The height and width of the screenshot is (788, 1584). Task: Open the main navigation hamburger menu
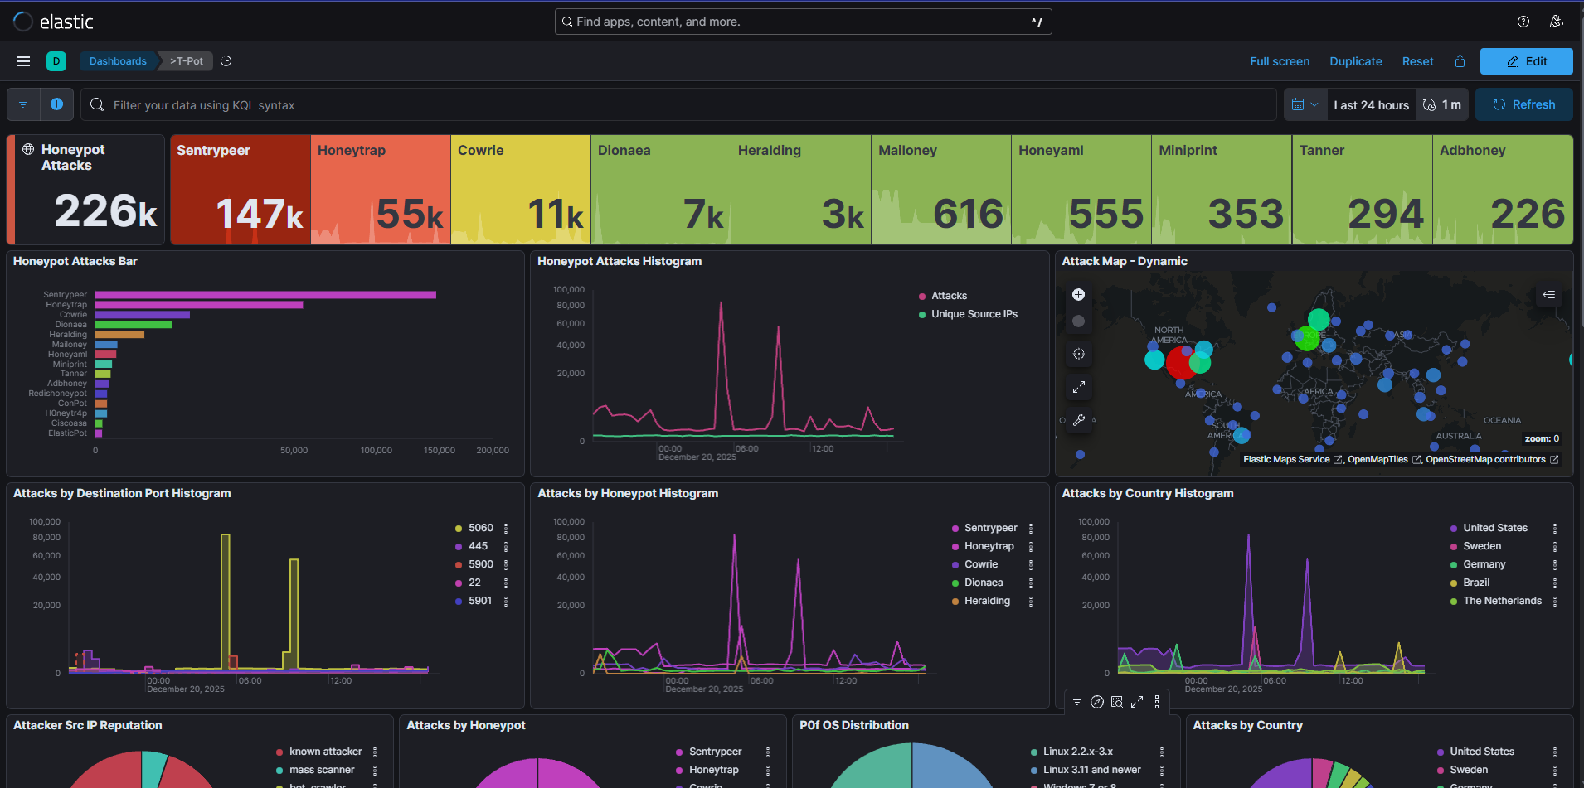[x=23, y=61]
